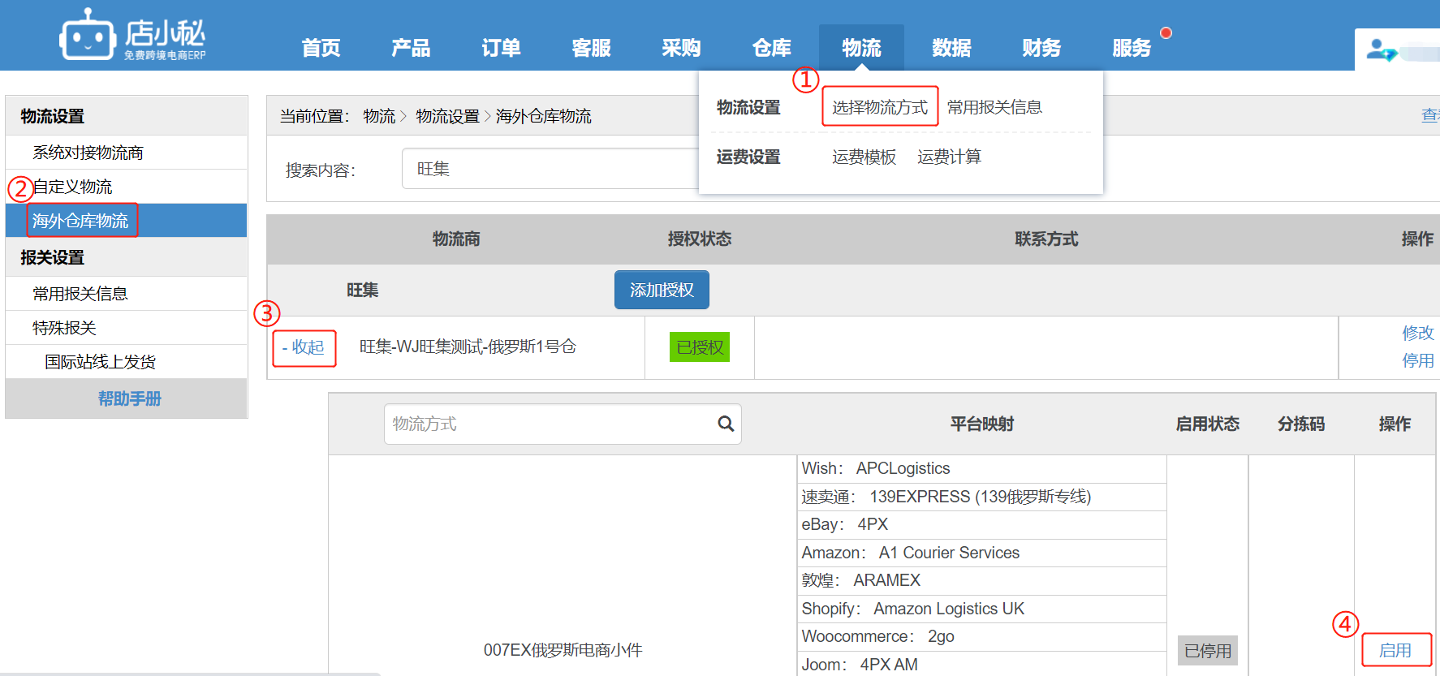Open the 首页 navigation tab
Screen dimensions: 1440x676
pos(321,48)
